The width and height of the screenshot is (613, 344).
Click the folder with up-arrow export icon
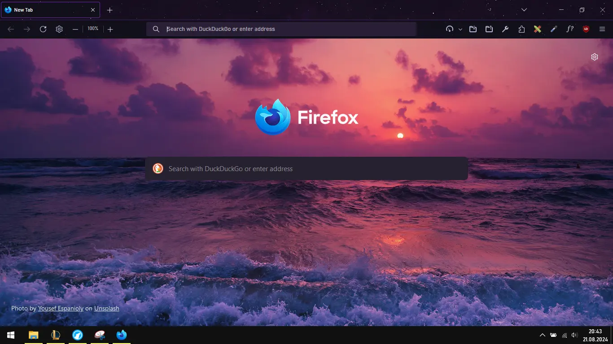point(489,29)
